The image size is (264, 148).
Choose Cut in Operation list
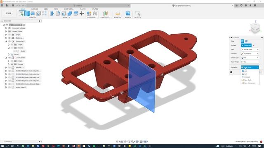click(250, 74)
